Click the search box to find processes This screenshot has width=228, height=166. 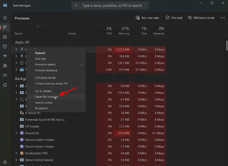click(x=110, y=5)
